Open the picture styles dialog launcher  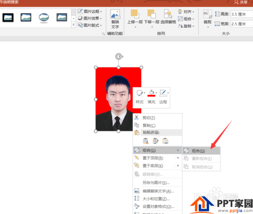(x=103, y=34)
